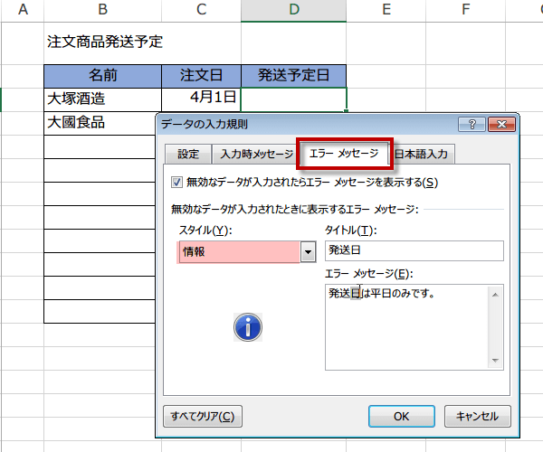Select the 4月1日 cell
543x452 pixels.
(x=201, y=99)
